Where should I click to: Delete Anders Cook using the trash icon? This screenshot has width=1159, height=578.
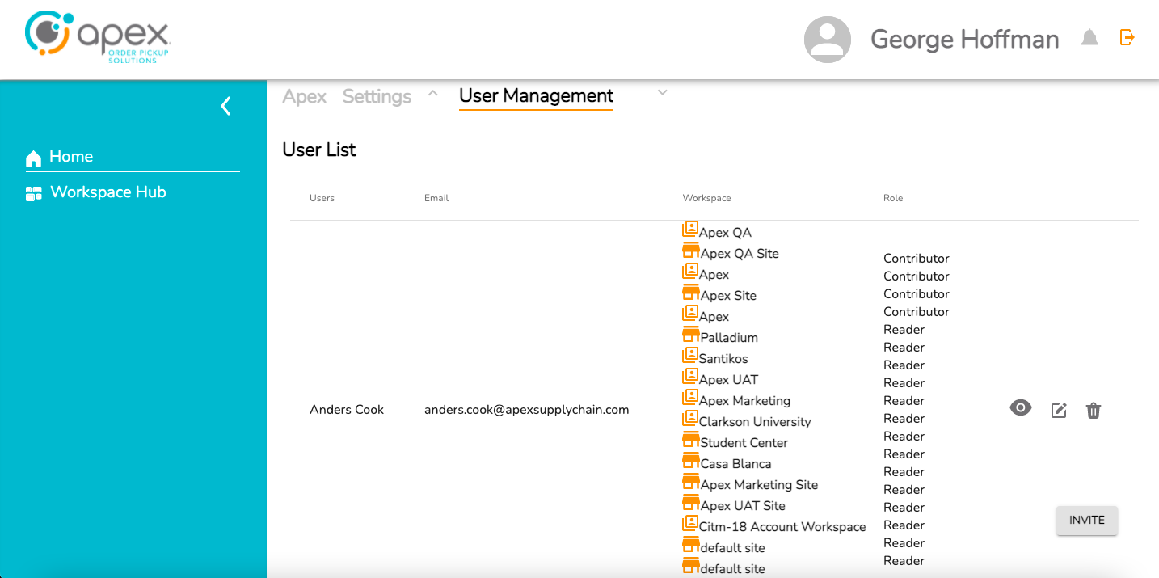pos(1093,411)
